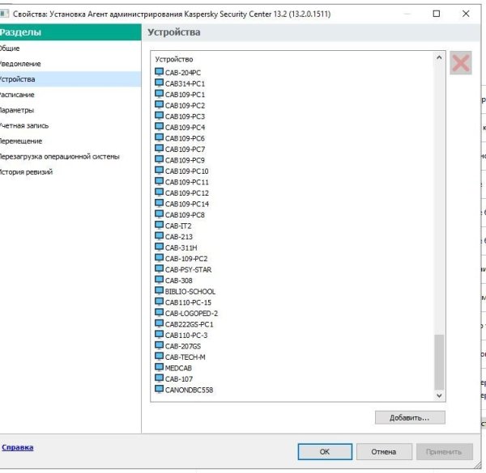This screenshot has width=486, height=473.
Task: Close the properties window
Action: (466, 14)
